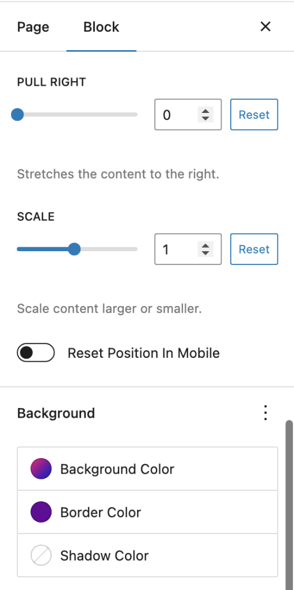This screenshot has width=294, height=590.
Task: Reset the Scale value
Action: [254, 249]
